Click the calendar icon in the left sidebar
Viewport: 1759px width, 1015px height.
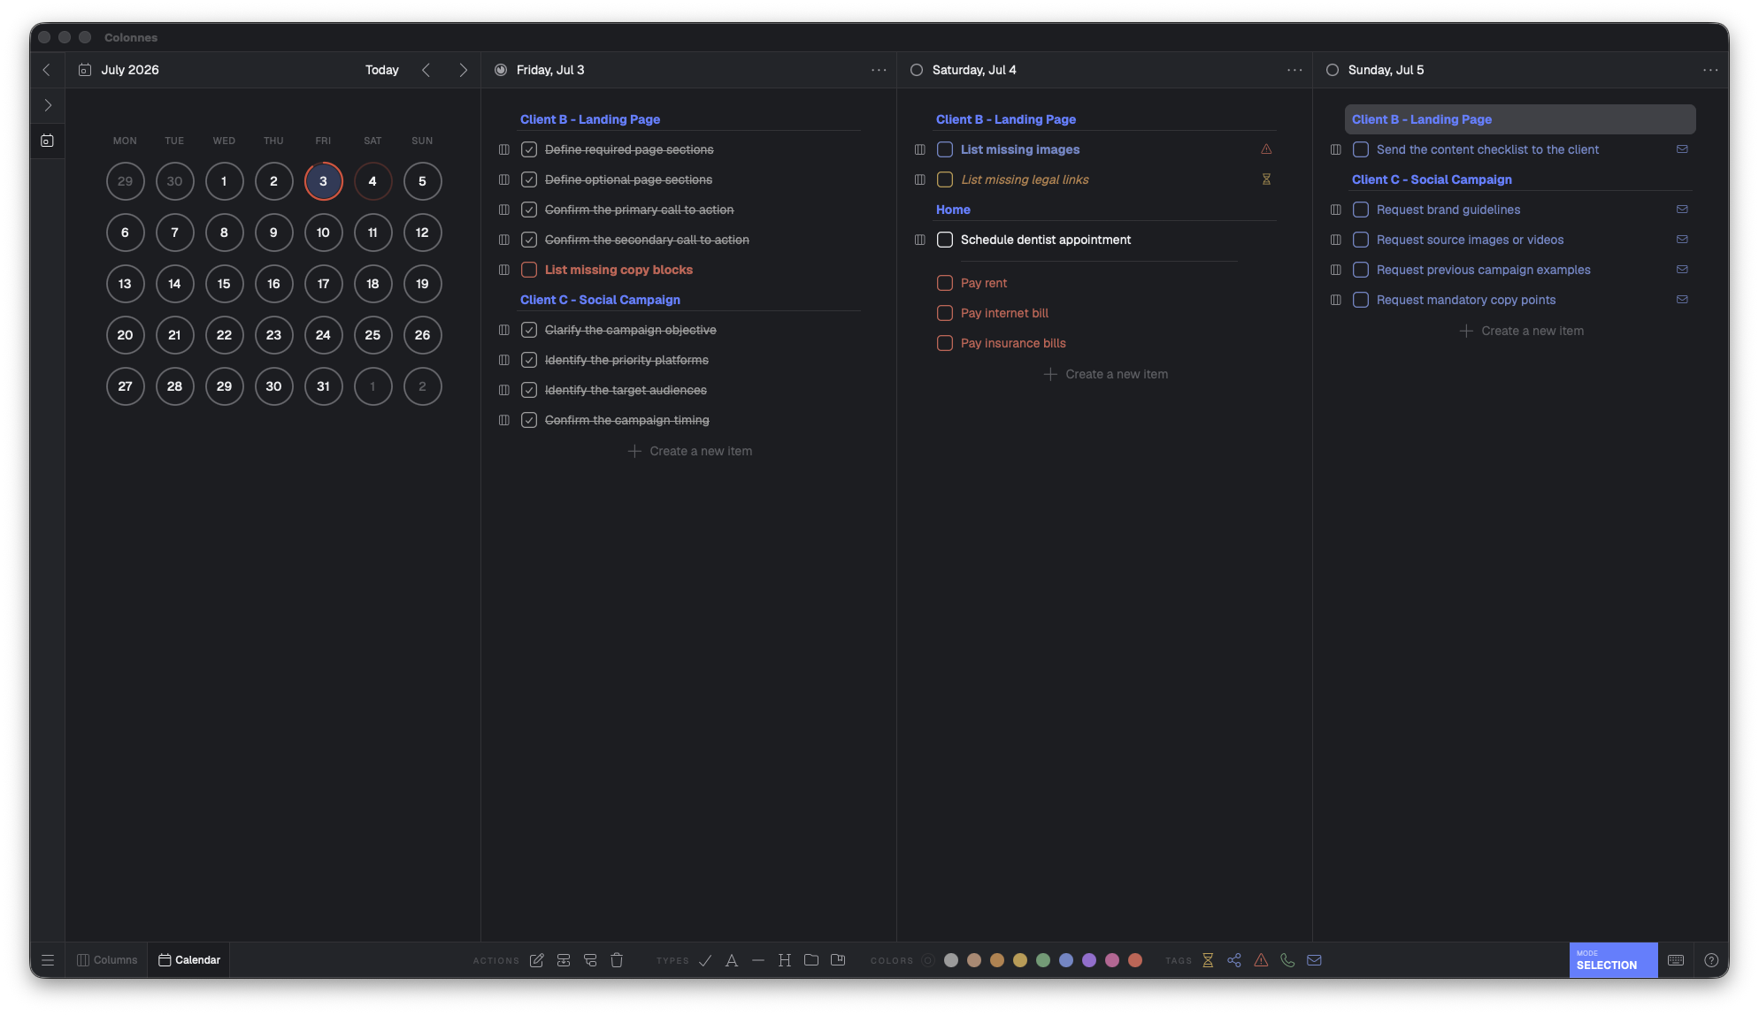pos(48,141)
